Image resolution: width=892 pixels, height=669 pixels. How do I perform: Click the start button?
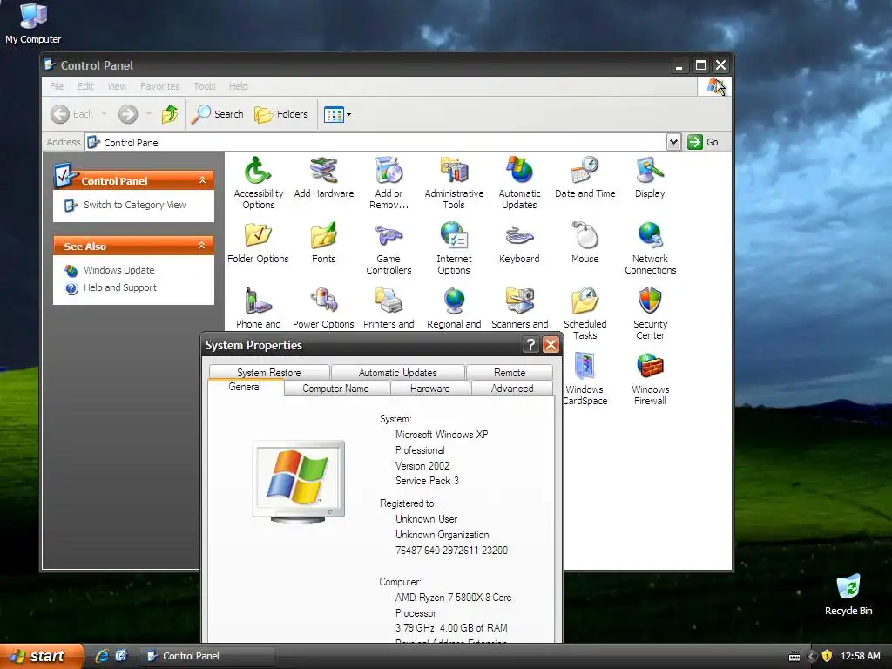coord(41,657)
